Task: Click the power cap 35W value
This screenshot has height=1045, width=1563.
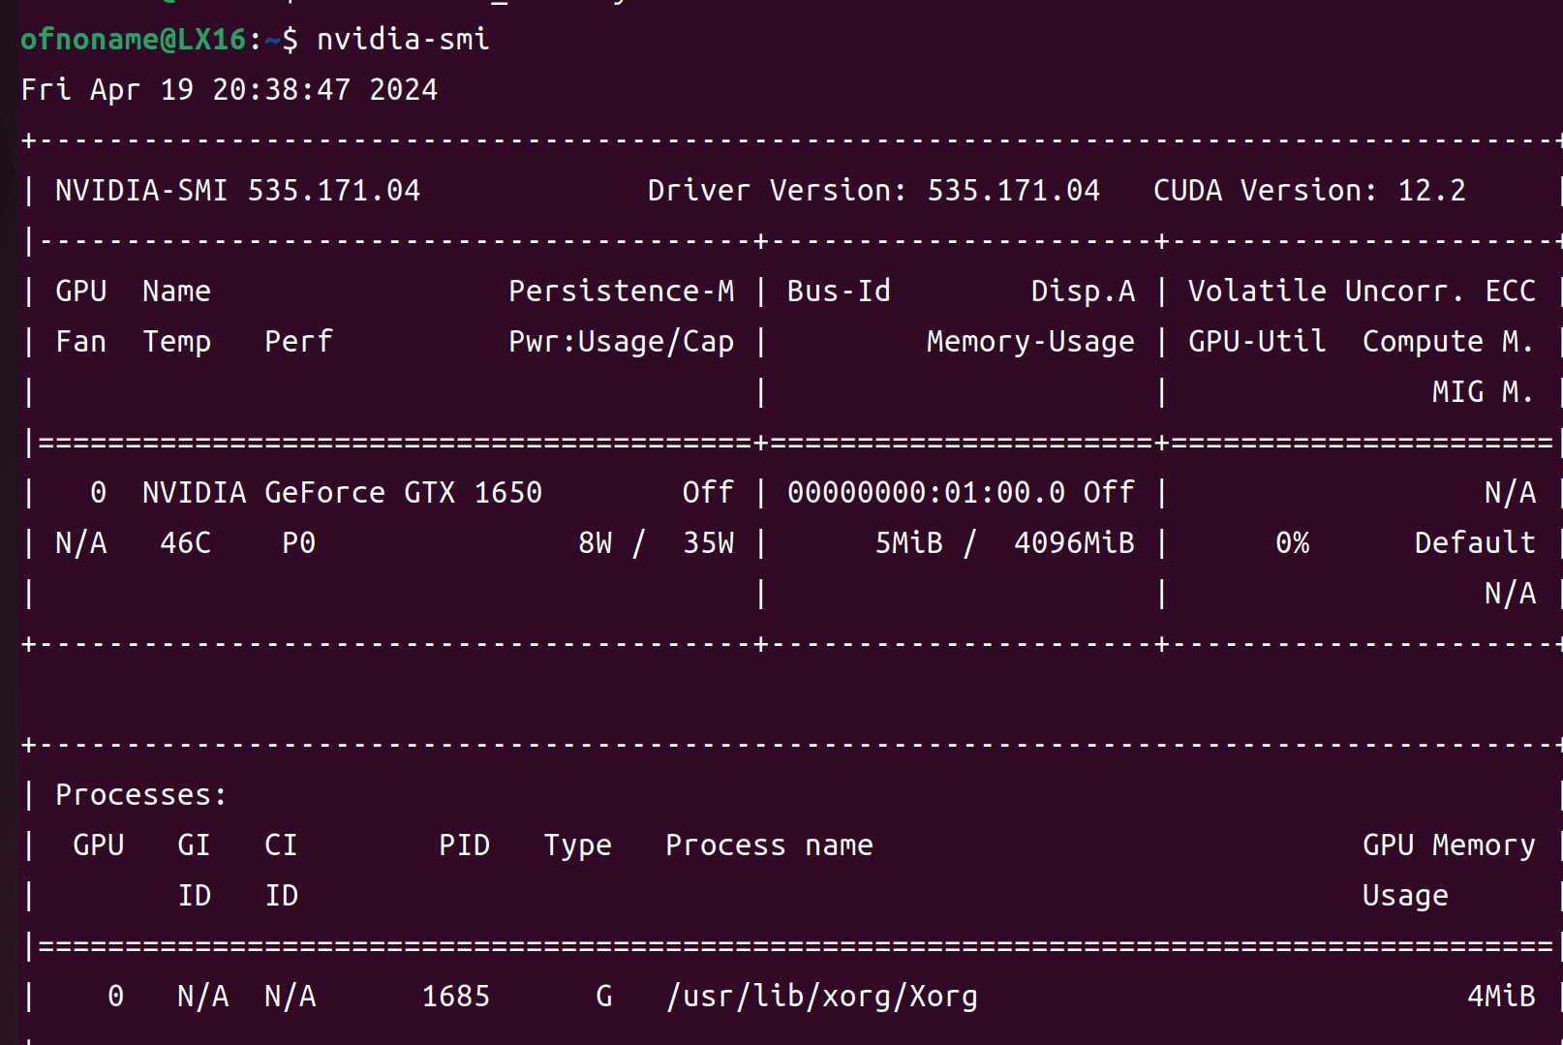Action: coord(708,543)
